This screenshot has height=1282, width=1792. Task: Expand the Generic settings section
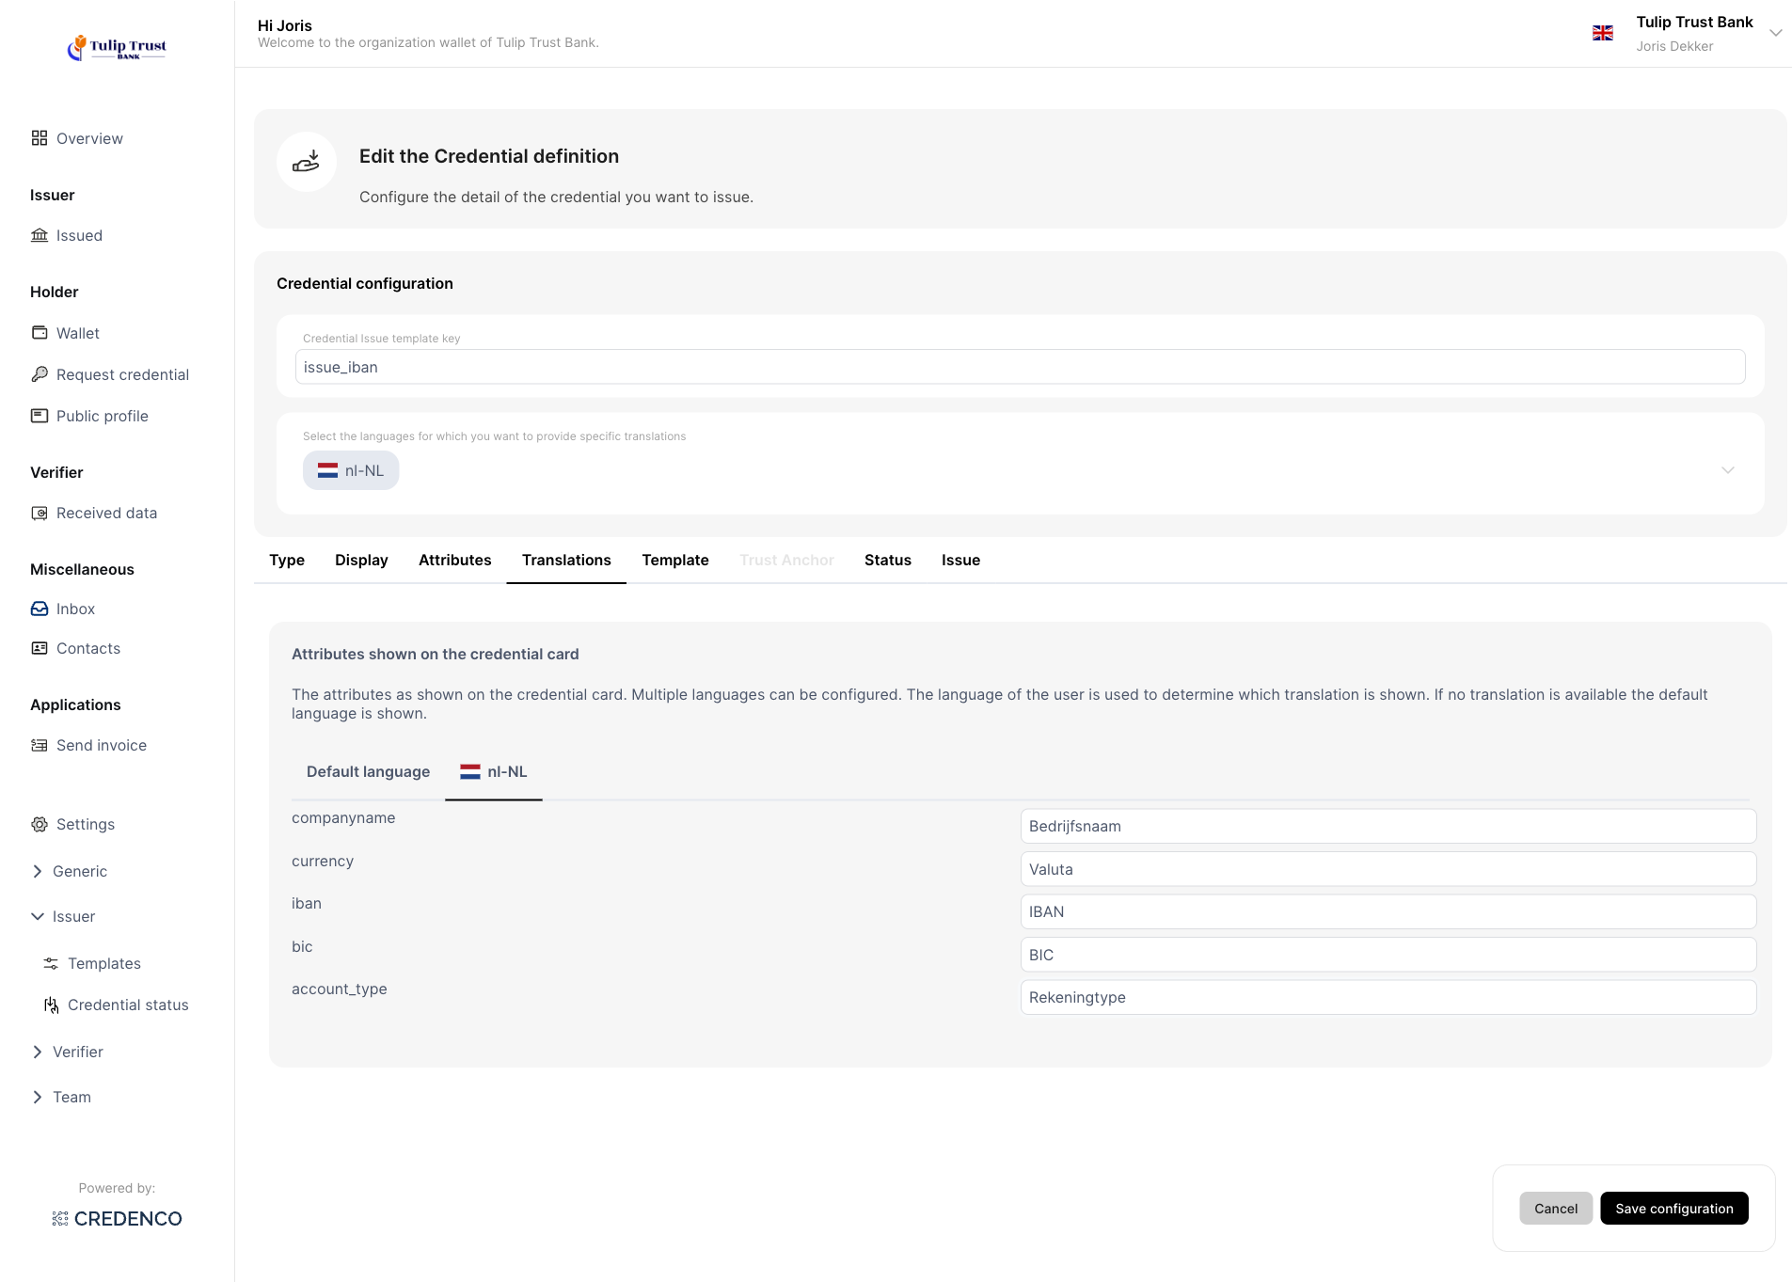(38, 871)
